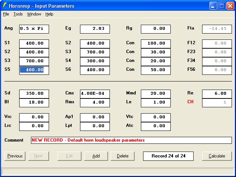Click the F12 value field
Viewport: 236px width, 177px height.
point(217,44)
